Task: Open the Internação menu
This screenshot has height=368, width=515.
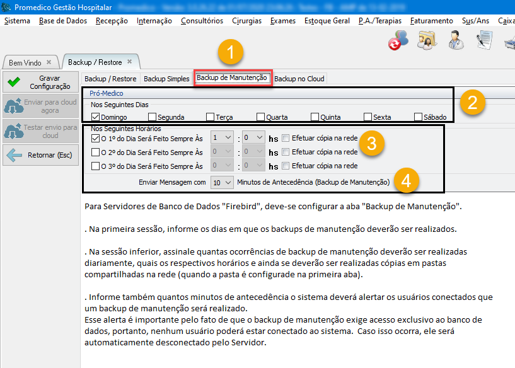Action: click(x=154, y=21)
